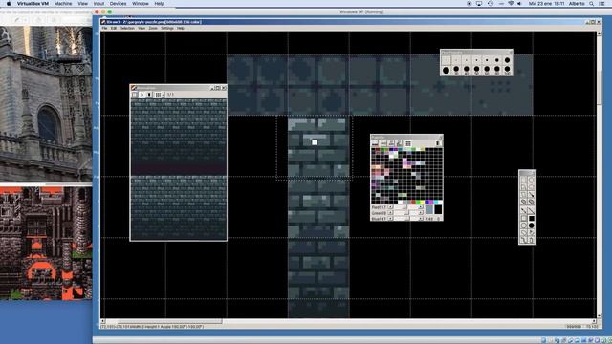612x344 pixels.
Task: Click the Blue value decrease arrow
Action: point(390,219)
